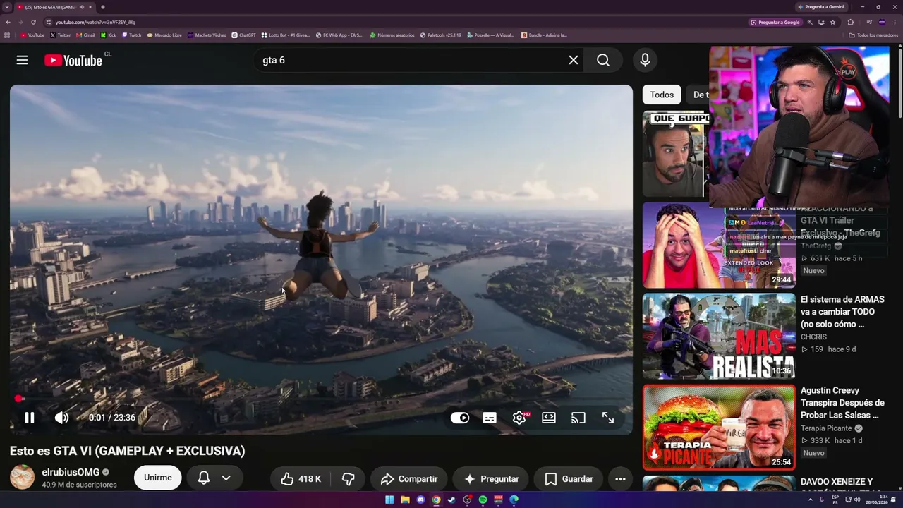Show hidden system tray icons

click(811, 500)
